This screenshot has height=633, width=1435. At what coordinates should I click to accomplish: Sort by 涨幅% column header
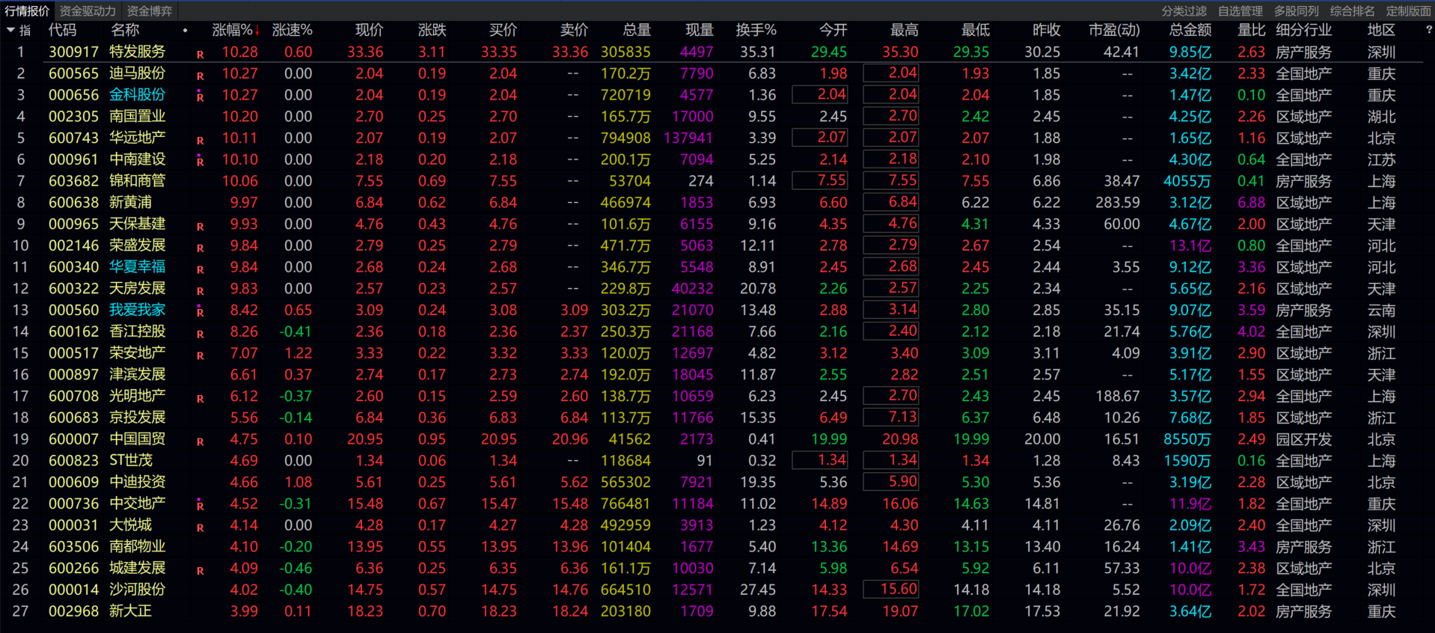[236, 30]
